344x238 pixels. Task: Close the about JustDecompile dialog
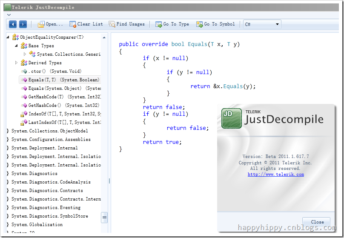coord(317,222)
